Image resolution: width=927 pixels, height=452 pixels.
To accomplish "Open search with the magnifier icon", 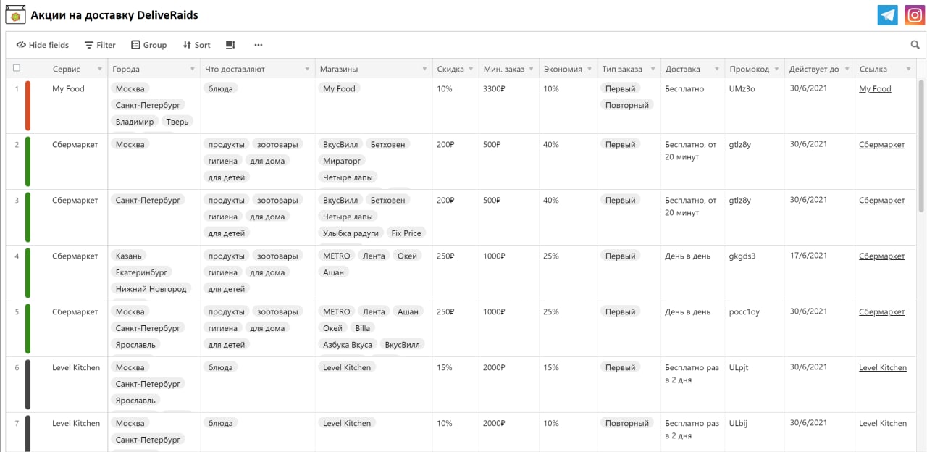I will click(915, 45).
